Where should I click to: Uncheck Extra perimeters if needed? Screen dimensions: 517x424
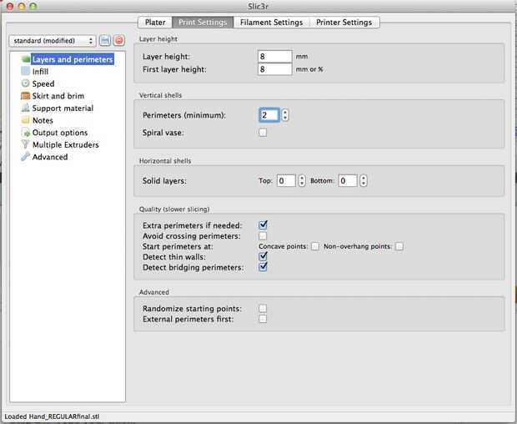[263, 225]
